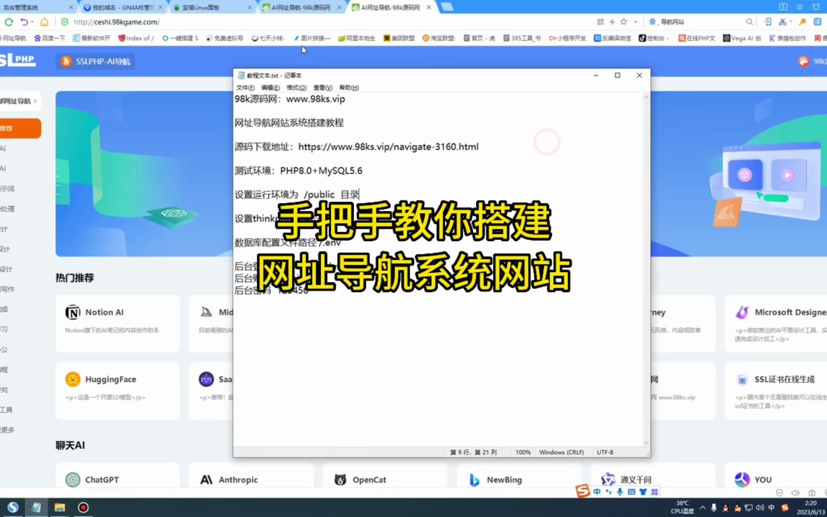This screenshot has width=827, height=517.
Task: Click the browser status bar speaker icon
Action: pos(795,493)
